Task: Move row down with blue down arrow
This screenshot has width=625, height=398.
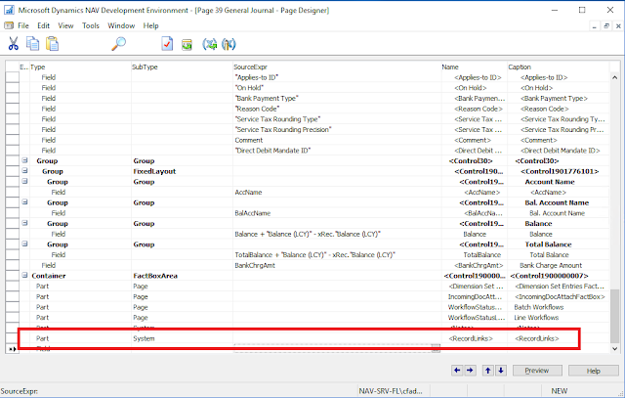Action: point(501,371)
